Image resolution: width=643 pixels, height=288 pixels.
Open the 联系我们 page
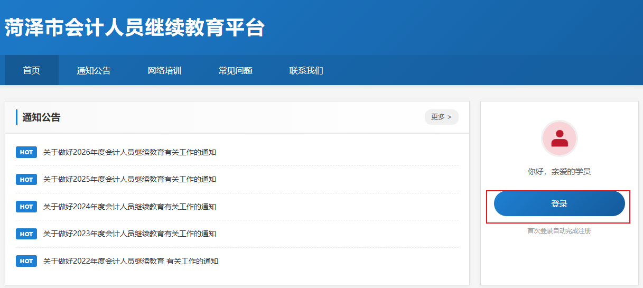[x=306, y=70]
